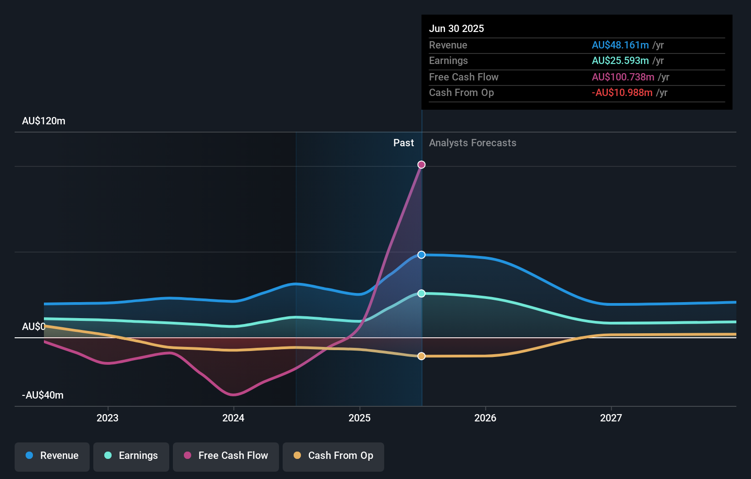This screenshot has width=751, height=479.
Task: Toggle the Earnings series legend button
Action: pos(131,456)
